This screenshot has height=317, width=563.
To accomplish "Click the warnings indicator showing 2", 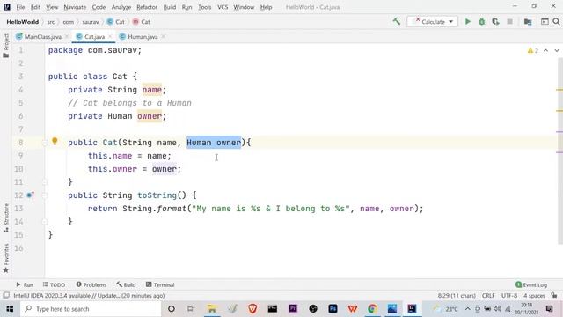I will point(533,51).
